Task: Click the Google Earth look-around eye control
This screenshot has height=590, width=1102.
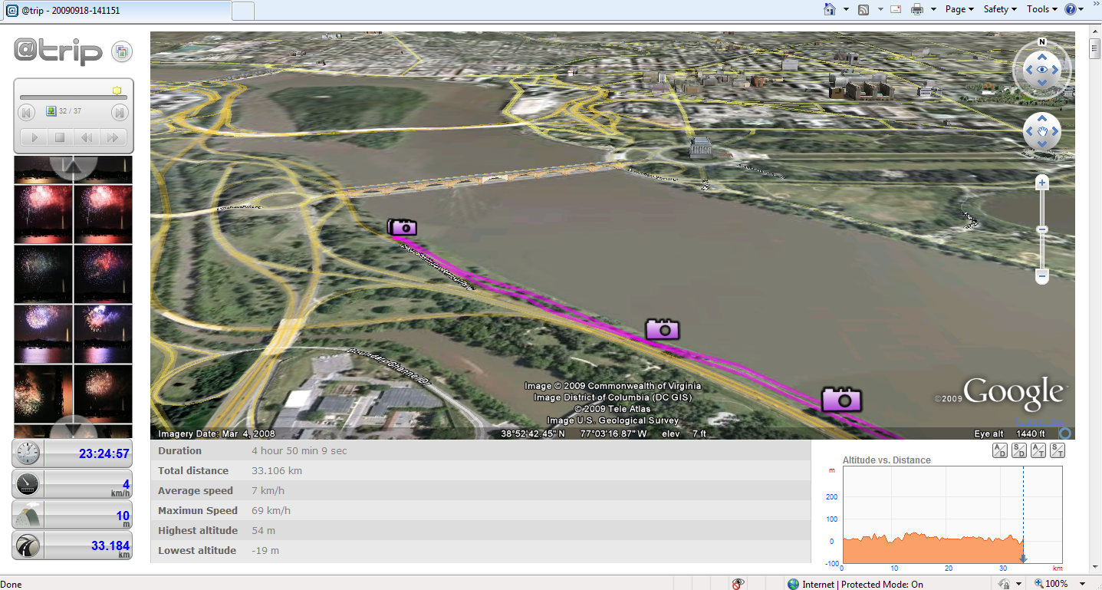Action: coord(1042,70)
